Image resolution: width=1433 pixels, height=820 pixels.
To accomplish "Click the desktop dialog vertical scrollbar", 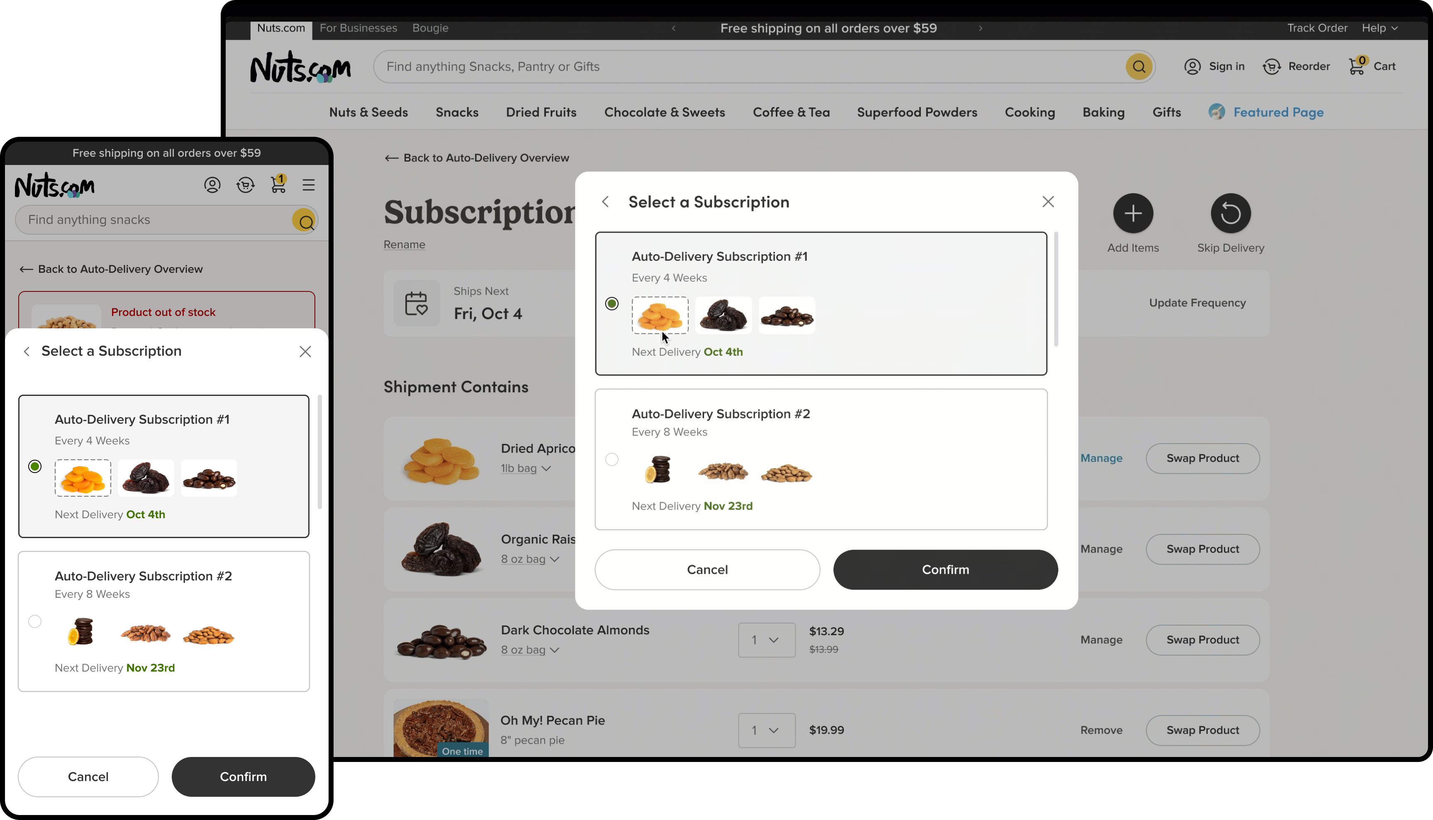I will 1056,289.
